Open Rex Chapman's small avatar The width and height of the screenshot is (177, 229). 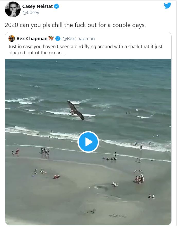tap(12, 39)
